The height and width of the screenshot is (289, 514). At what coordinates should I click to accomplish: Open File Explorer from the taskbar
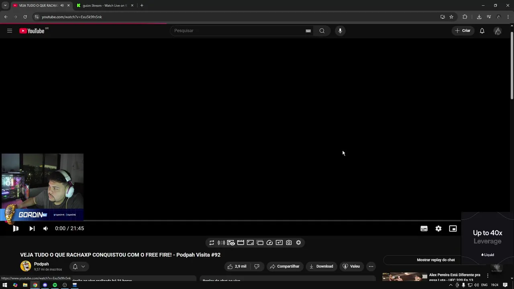pos(25,285)
